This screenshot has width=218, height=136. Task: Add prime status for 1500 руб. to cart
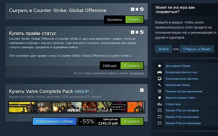[132, 66]
